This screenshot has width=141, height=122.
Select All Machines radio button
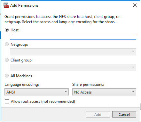[7, 76]
